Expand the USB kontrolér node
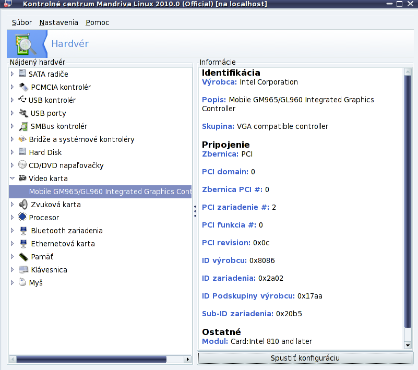Viewport: 418px width, 370px height. (x=12, y=100)
